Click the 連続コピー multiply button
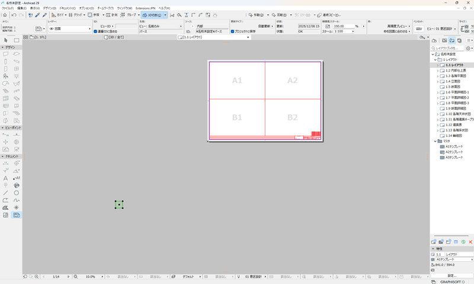Viewport: 474px width, 284px height. pos(329,15)
